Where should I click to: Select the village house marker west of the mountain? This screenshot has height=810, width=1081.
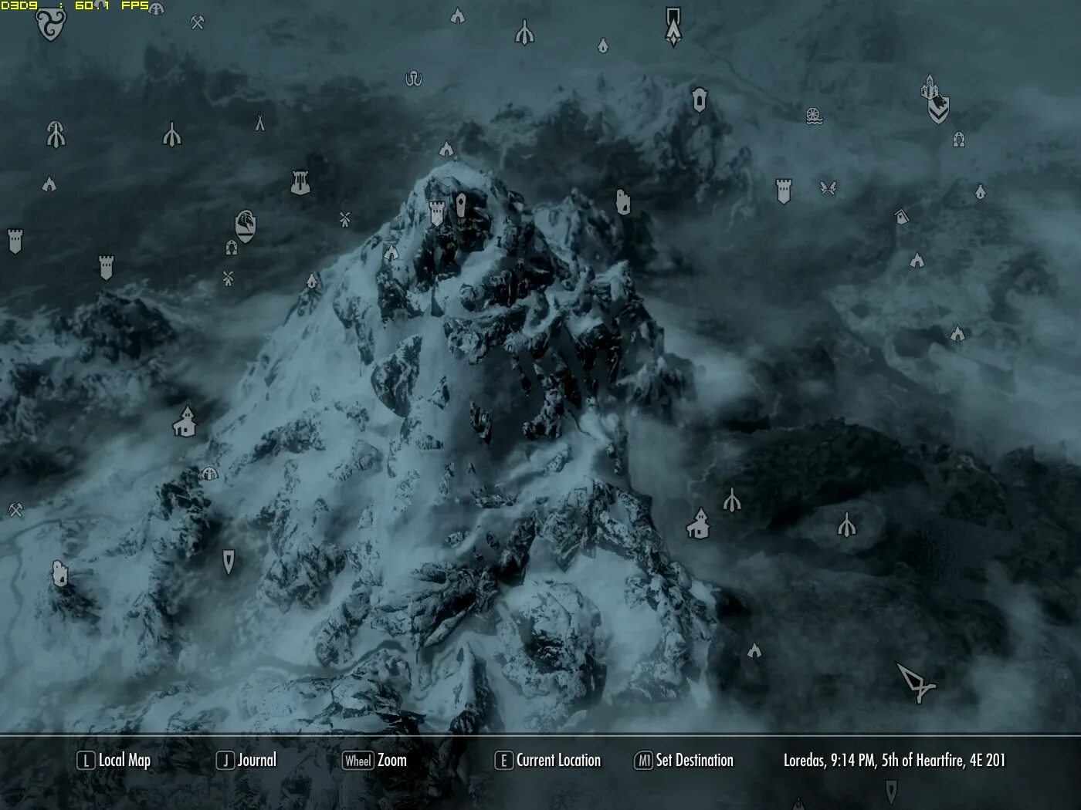pos(185,421)
